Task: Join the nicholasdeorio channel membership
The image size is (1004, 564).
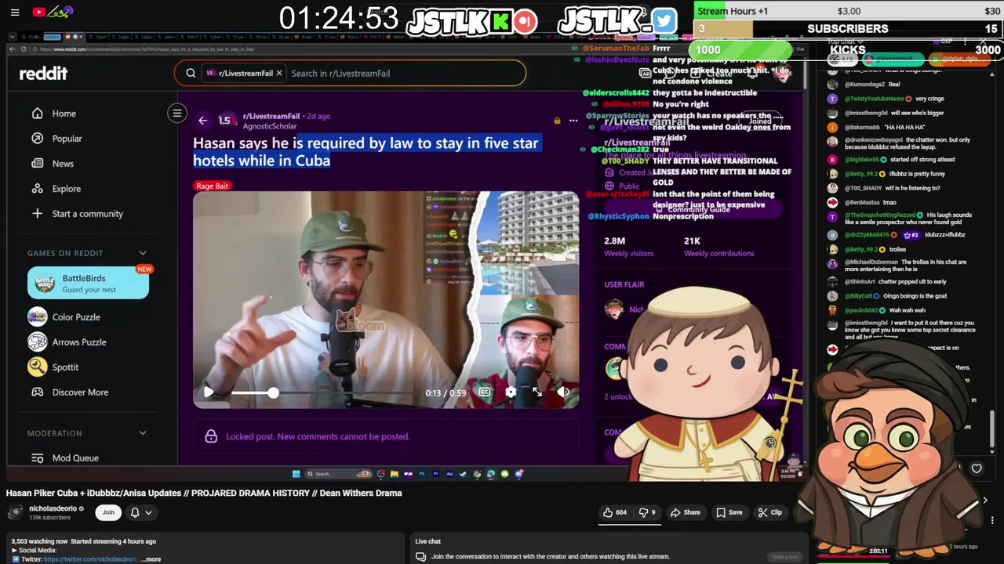Action: coord(108,512)
